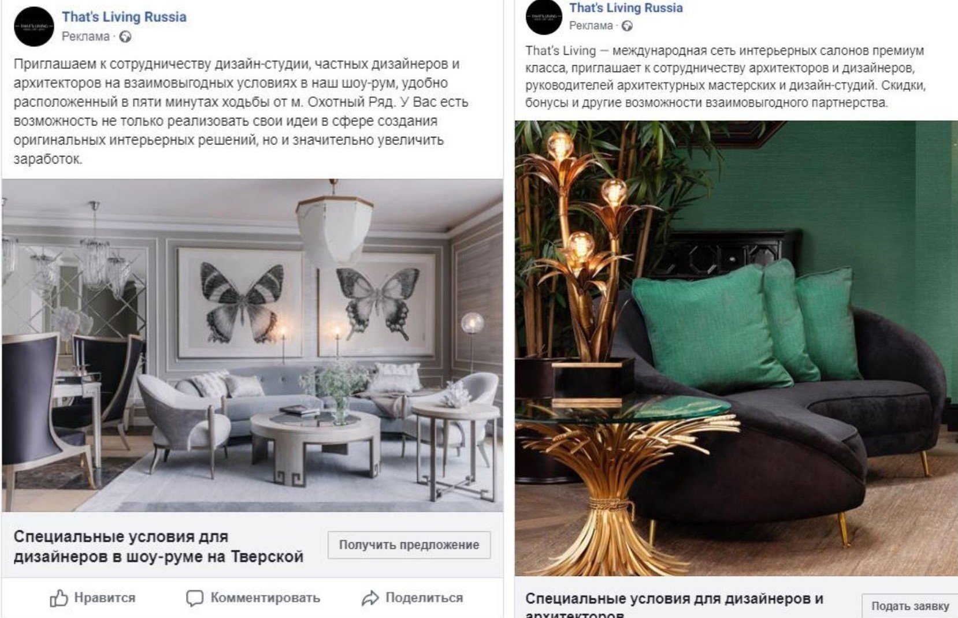Click the Получить предложение button
The image size is (958, 618).
point(409,545)
